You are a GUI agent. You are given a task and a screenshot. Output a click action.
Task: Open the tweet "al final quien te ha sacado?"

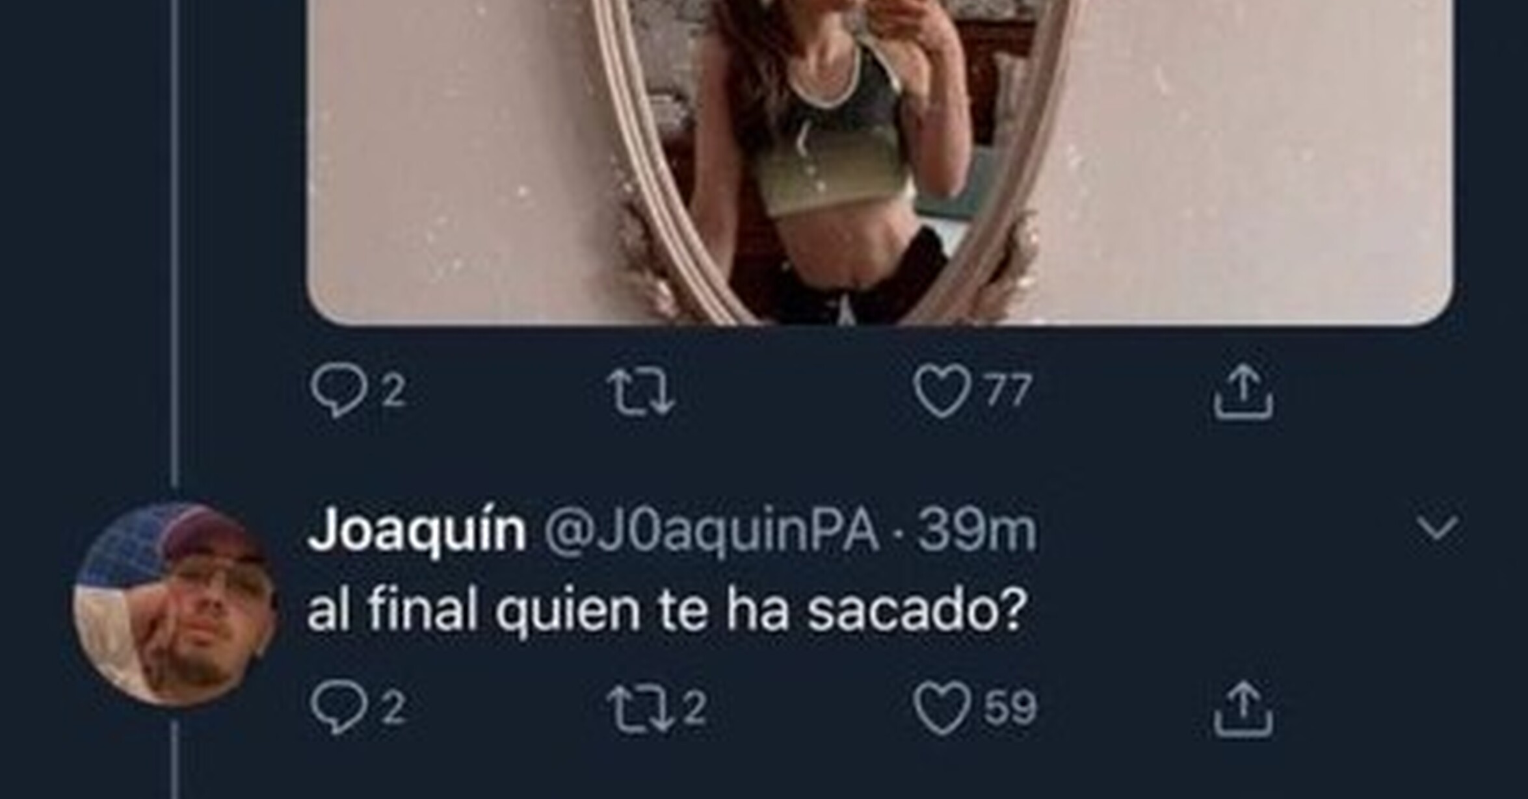[x=666, y=610]
